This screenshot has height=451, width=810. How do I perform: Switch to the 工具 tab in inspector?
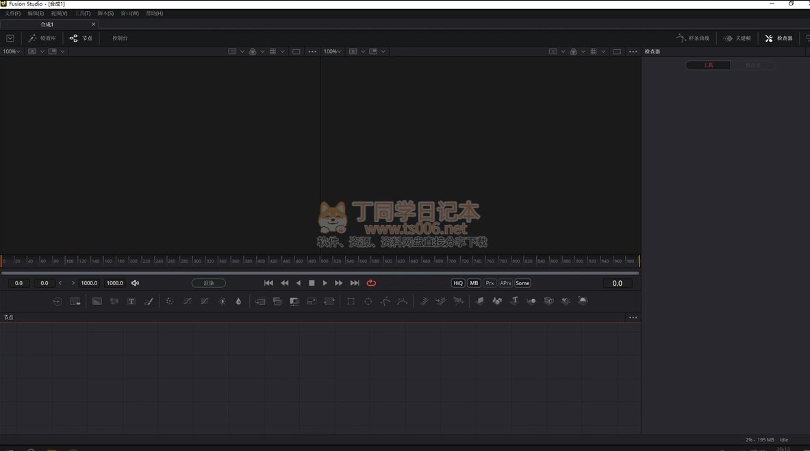709,65
